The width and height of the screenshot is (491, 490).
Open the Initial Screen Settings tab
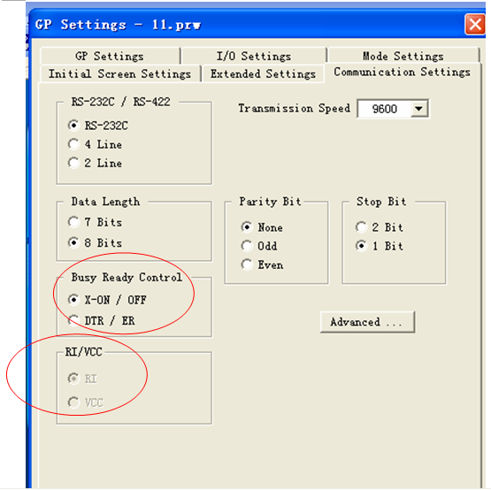coord(120,74)
